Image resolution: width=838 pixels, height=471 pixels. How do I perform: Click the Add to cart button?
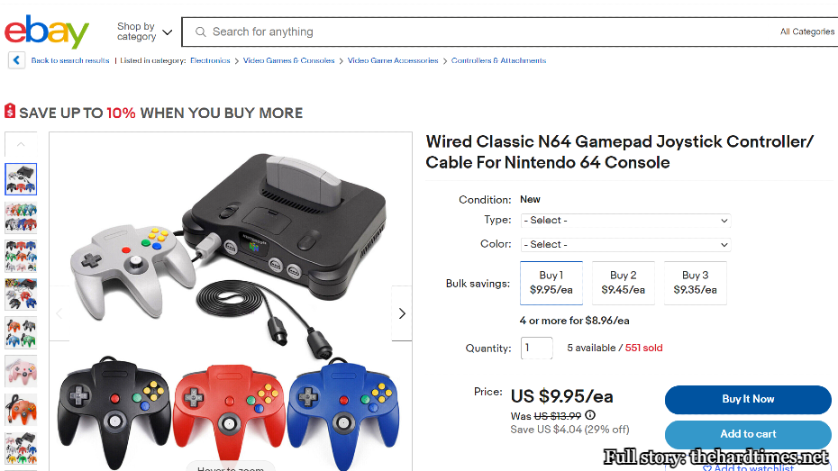point(748,434)
